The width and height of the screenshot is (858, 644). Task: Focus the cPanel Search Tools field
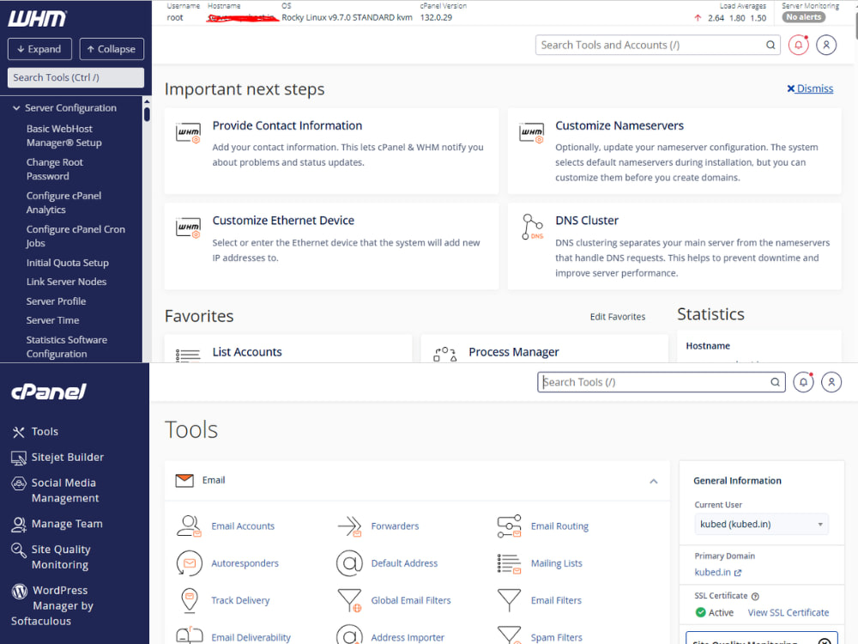tap(661, 382)
